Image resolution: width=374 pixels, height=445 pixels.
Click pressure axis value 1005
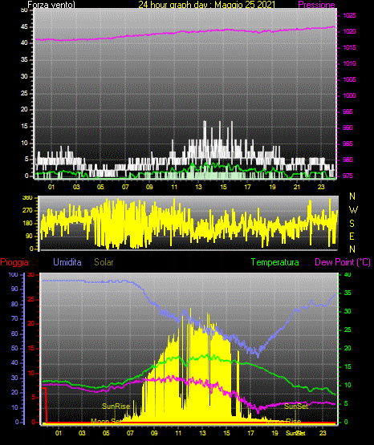click(349, 79)
